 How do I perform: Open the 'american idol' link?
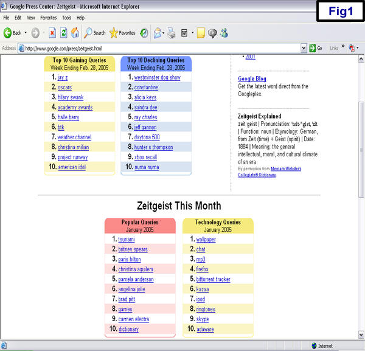(x=72, y=167)
